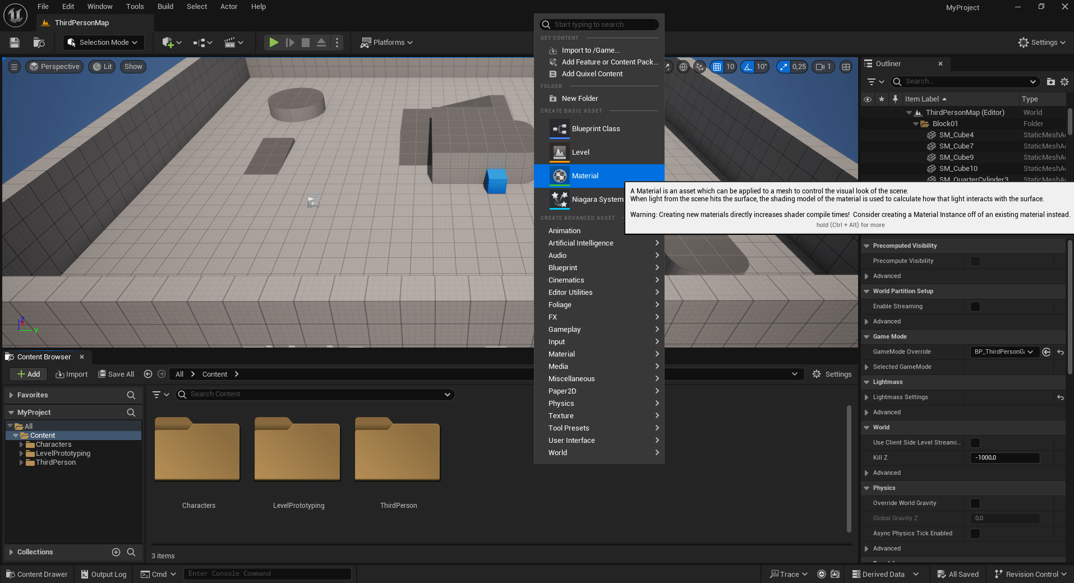This screenshot has width=1074, height=583.
Task: Check the Override World Gravity box
Action: (975, 503)
